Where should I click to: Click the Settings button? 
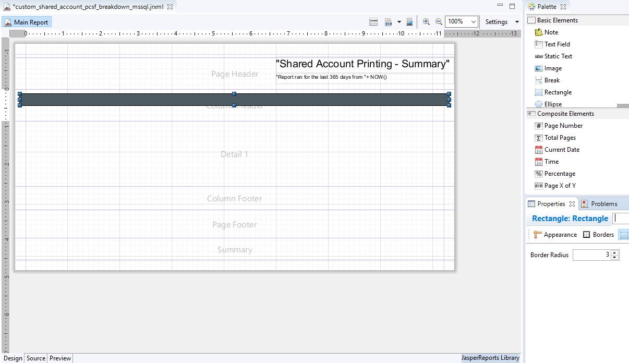pyautogui.click(x=496, y=22)
